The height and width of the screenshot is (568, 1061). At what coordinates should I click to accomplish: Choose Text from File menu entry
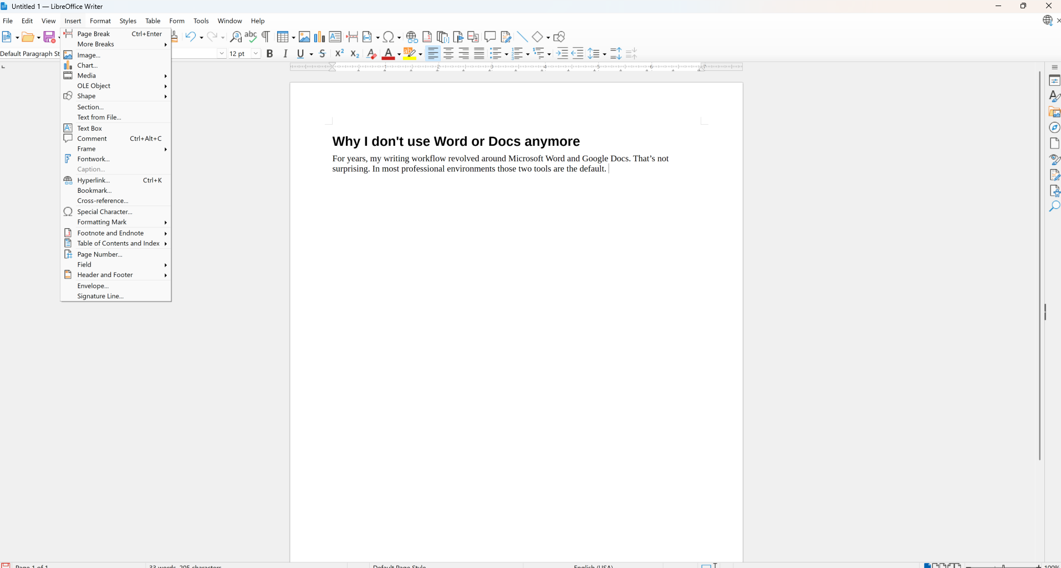tap(115, 117)
